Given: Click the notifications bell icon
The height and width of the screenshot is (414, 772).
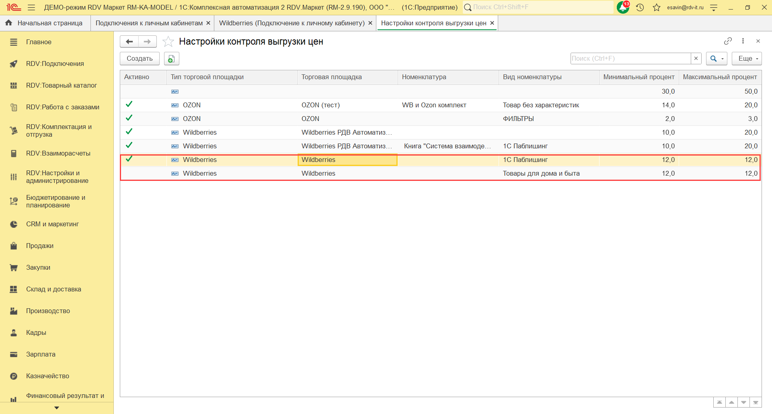Looking at the screenshot, I should pos(623,7).
